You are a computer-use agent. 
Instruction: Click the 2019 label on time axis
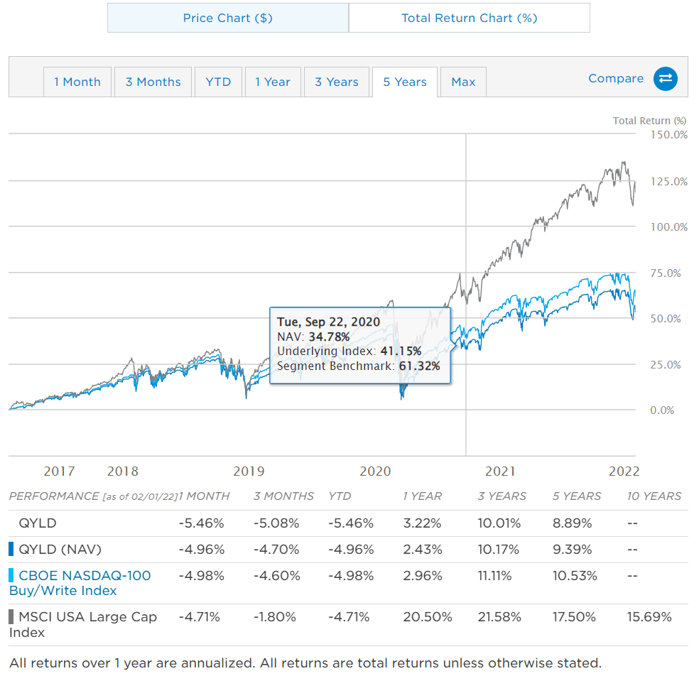coord(249,471)
